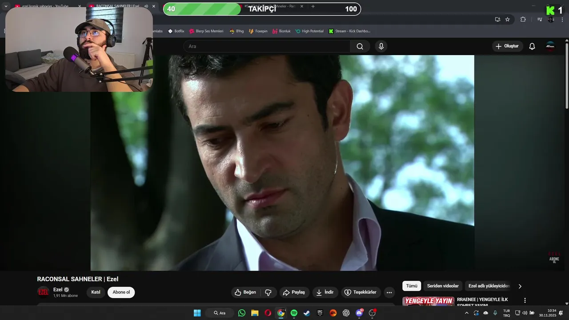Image resolution: width=569 pixels, height=320 pixels.
Task: Open the YENGEYLE YAYIN video thumbnail
Action: [x=428, y=301]
